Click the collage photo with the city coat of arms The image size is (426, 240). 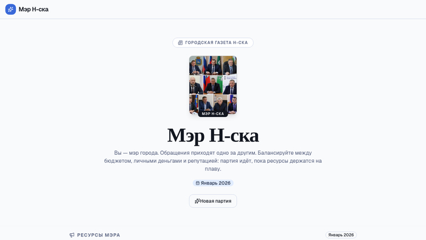pos(195,66)
